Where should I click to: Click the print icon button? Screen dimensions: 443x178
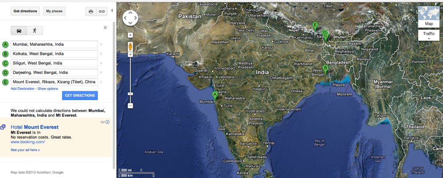click(91, 12)
